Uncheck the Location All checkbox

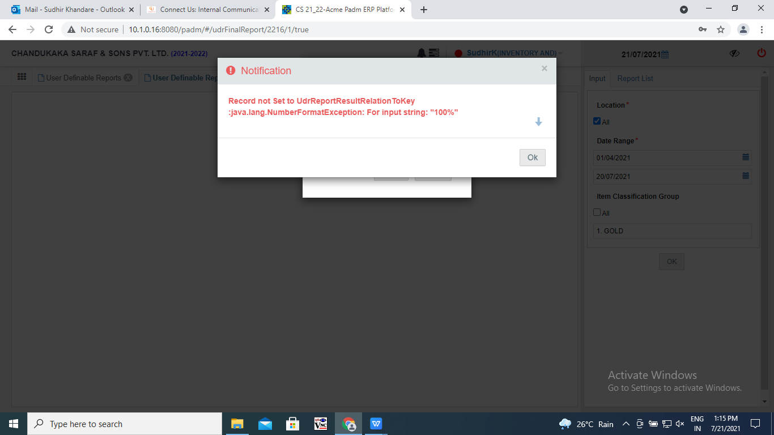click(x=597, y=121)
